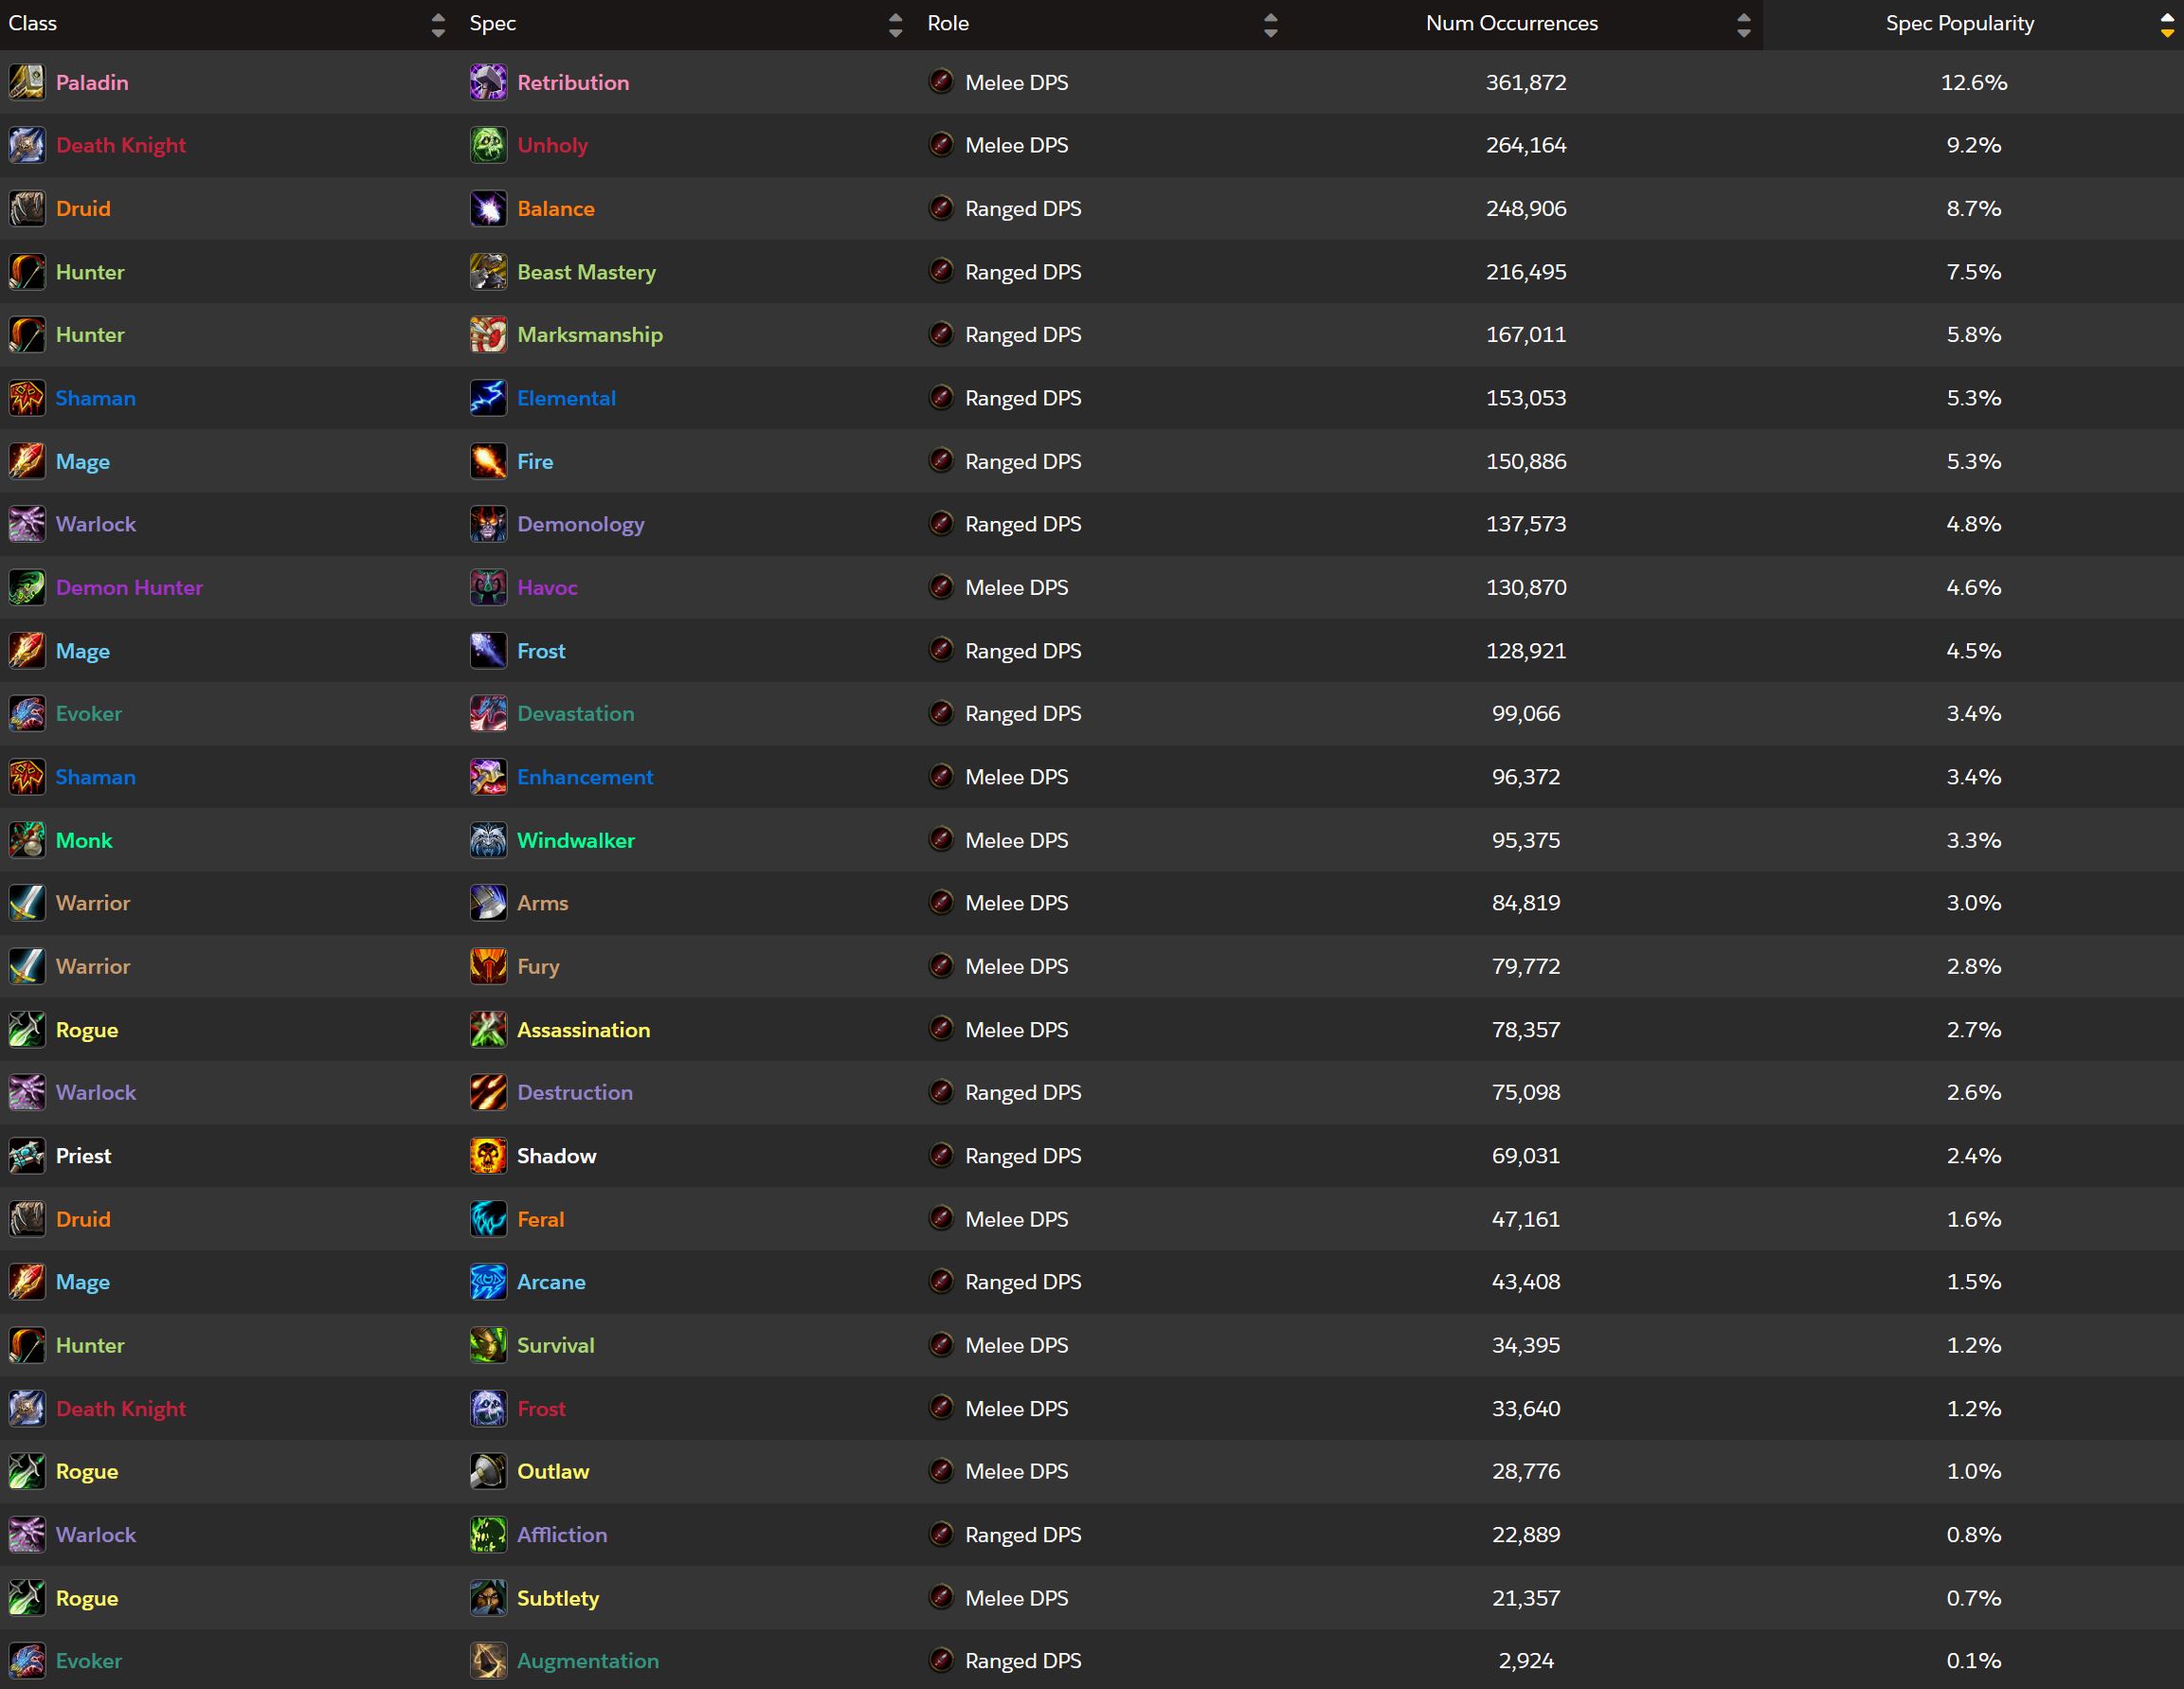Click the Enhancement spec icon
The image size is (2184, 1689).
point(488,777)
